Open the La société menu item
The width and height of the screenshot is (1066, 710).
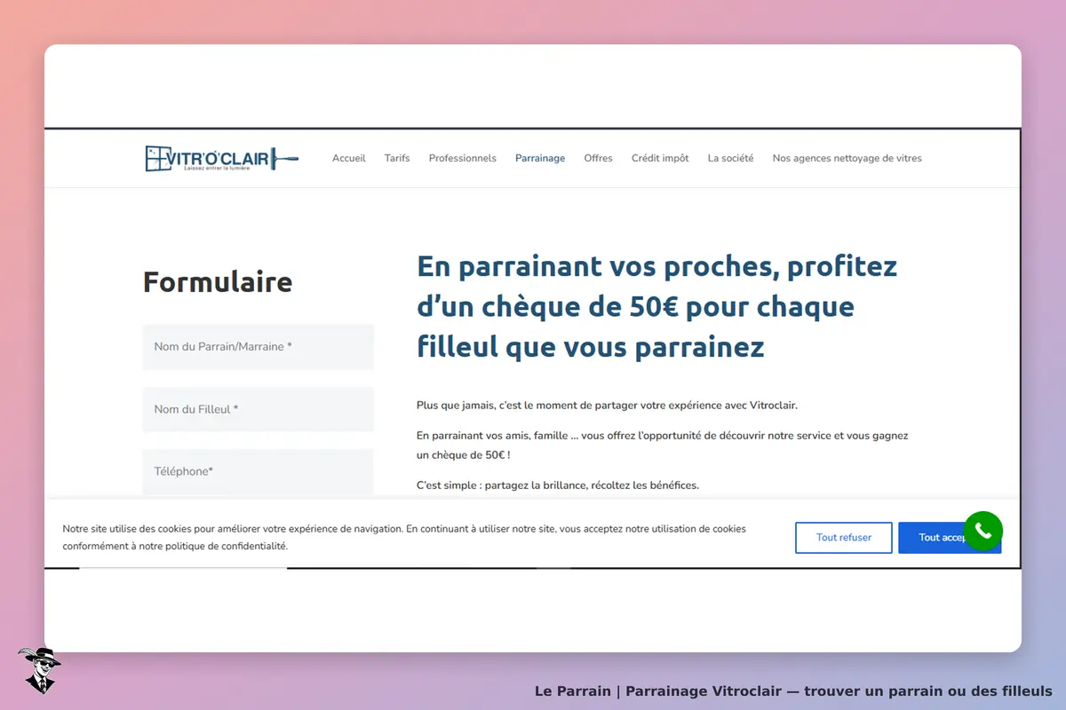730,158
